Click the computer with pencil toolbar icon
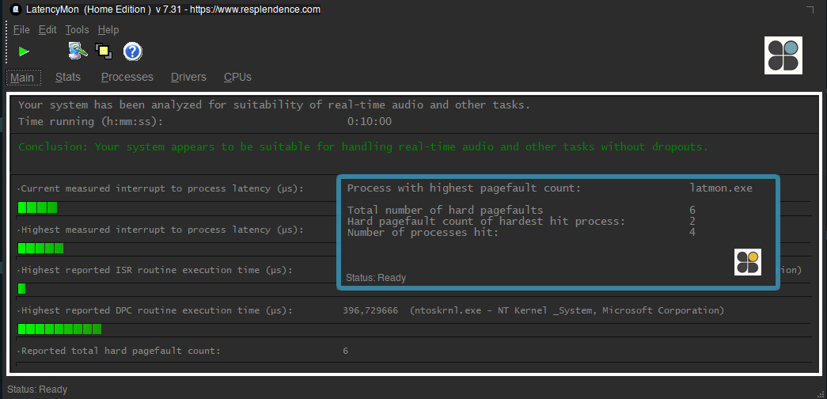 point(78,51)
